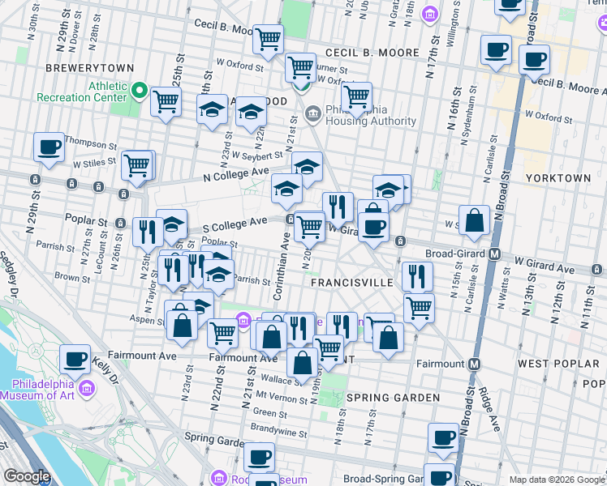Select the shopping bag marker above Wallace St
607x486 pixels.
tap(303, 364)
